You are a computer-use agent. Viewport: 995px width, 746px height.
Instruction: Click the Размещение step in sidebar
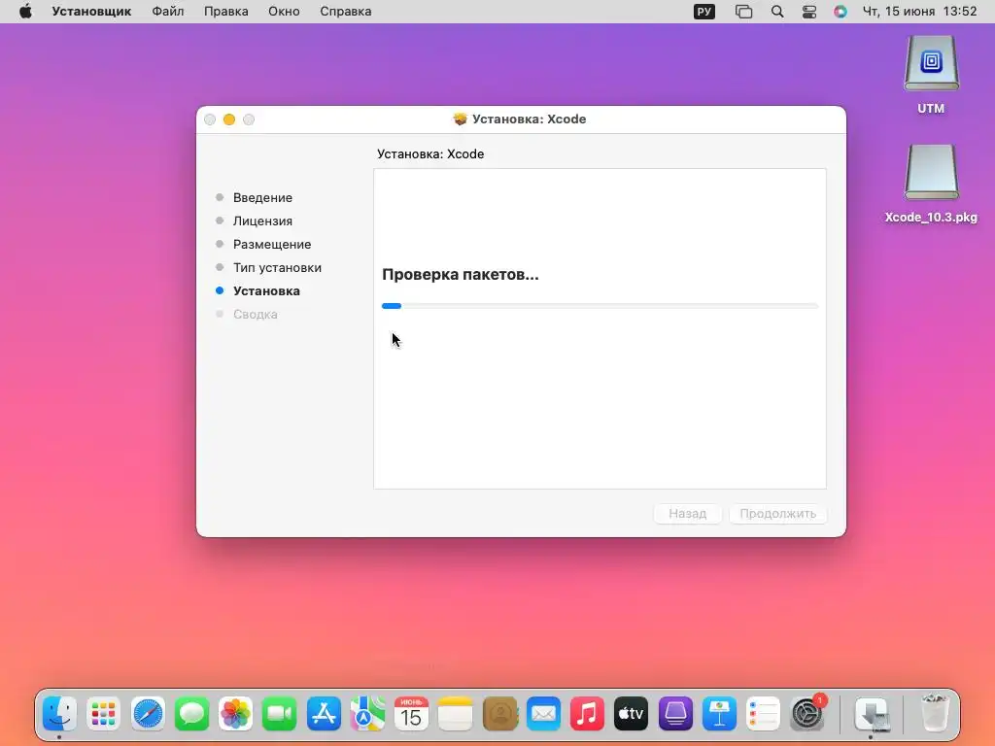(x=272, y=244)
